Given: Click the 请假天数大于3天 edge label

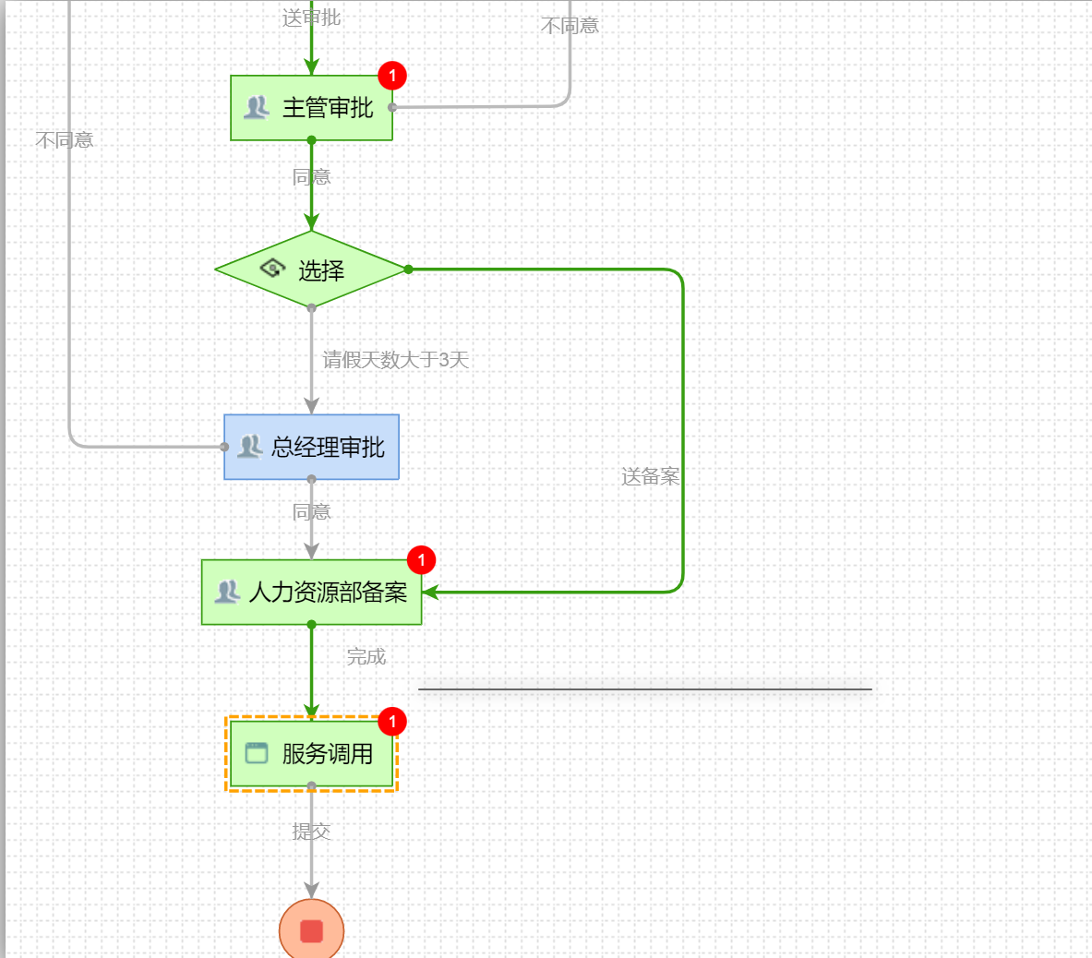Looking at the screenshot, I should point(396,360).
